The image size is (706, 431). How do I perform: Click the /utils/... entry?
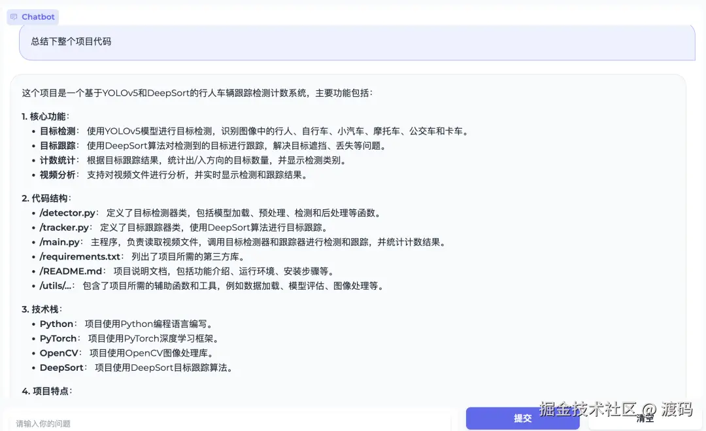coord(212,286)
